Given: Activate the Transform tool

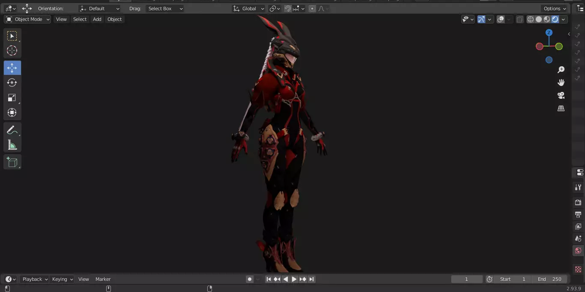Looking at the screenshot, I should (x=12, y=112).
